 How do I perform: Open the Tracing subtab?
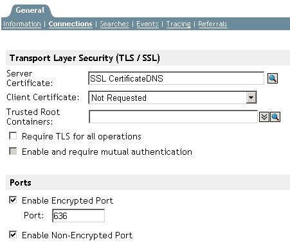(179, 24)
